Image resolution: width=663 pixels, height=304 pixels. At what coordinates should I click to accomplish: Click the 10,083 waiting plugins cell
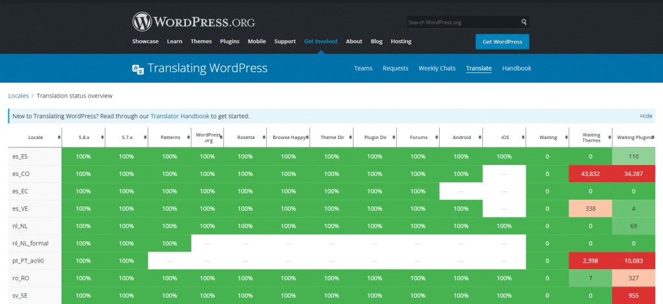coord(633,261)
